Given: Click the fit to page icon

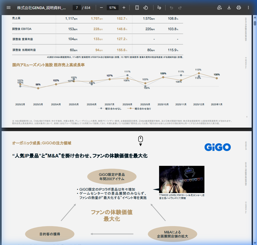Looking at the screenshot, I should [137, 8].
